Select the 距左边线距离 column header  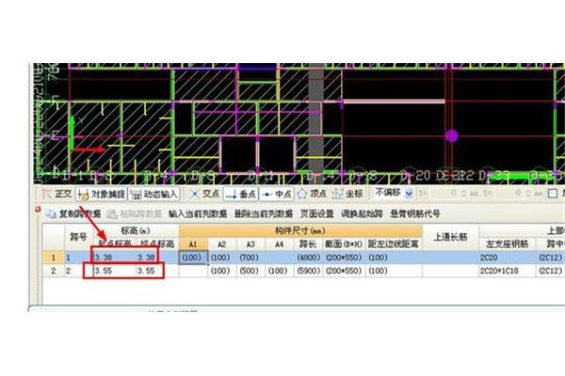[394, 244]
